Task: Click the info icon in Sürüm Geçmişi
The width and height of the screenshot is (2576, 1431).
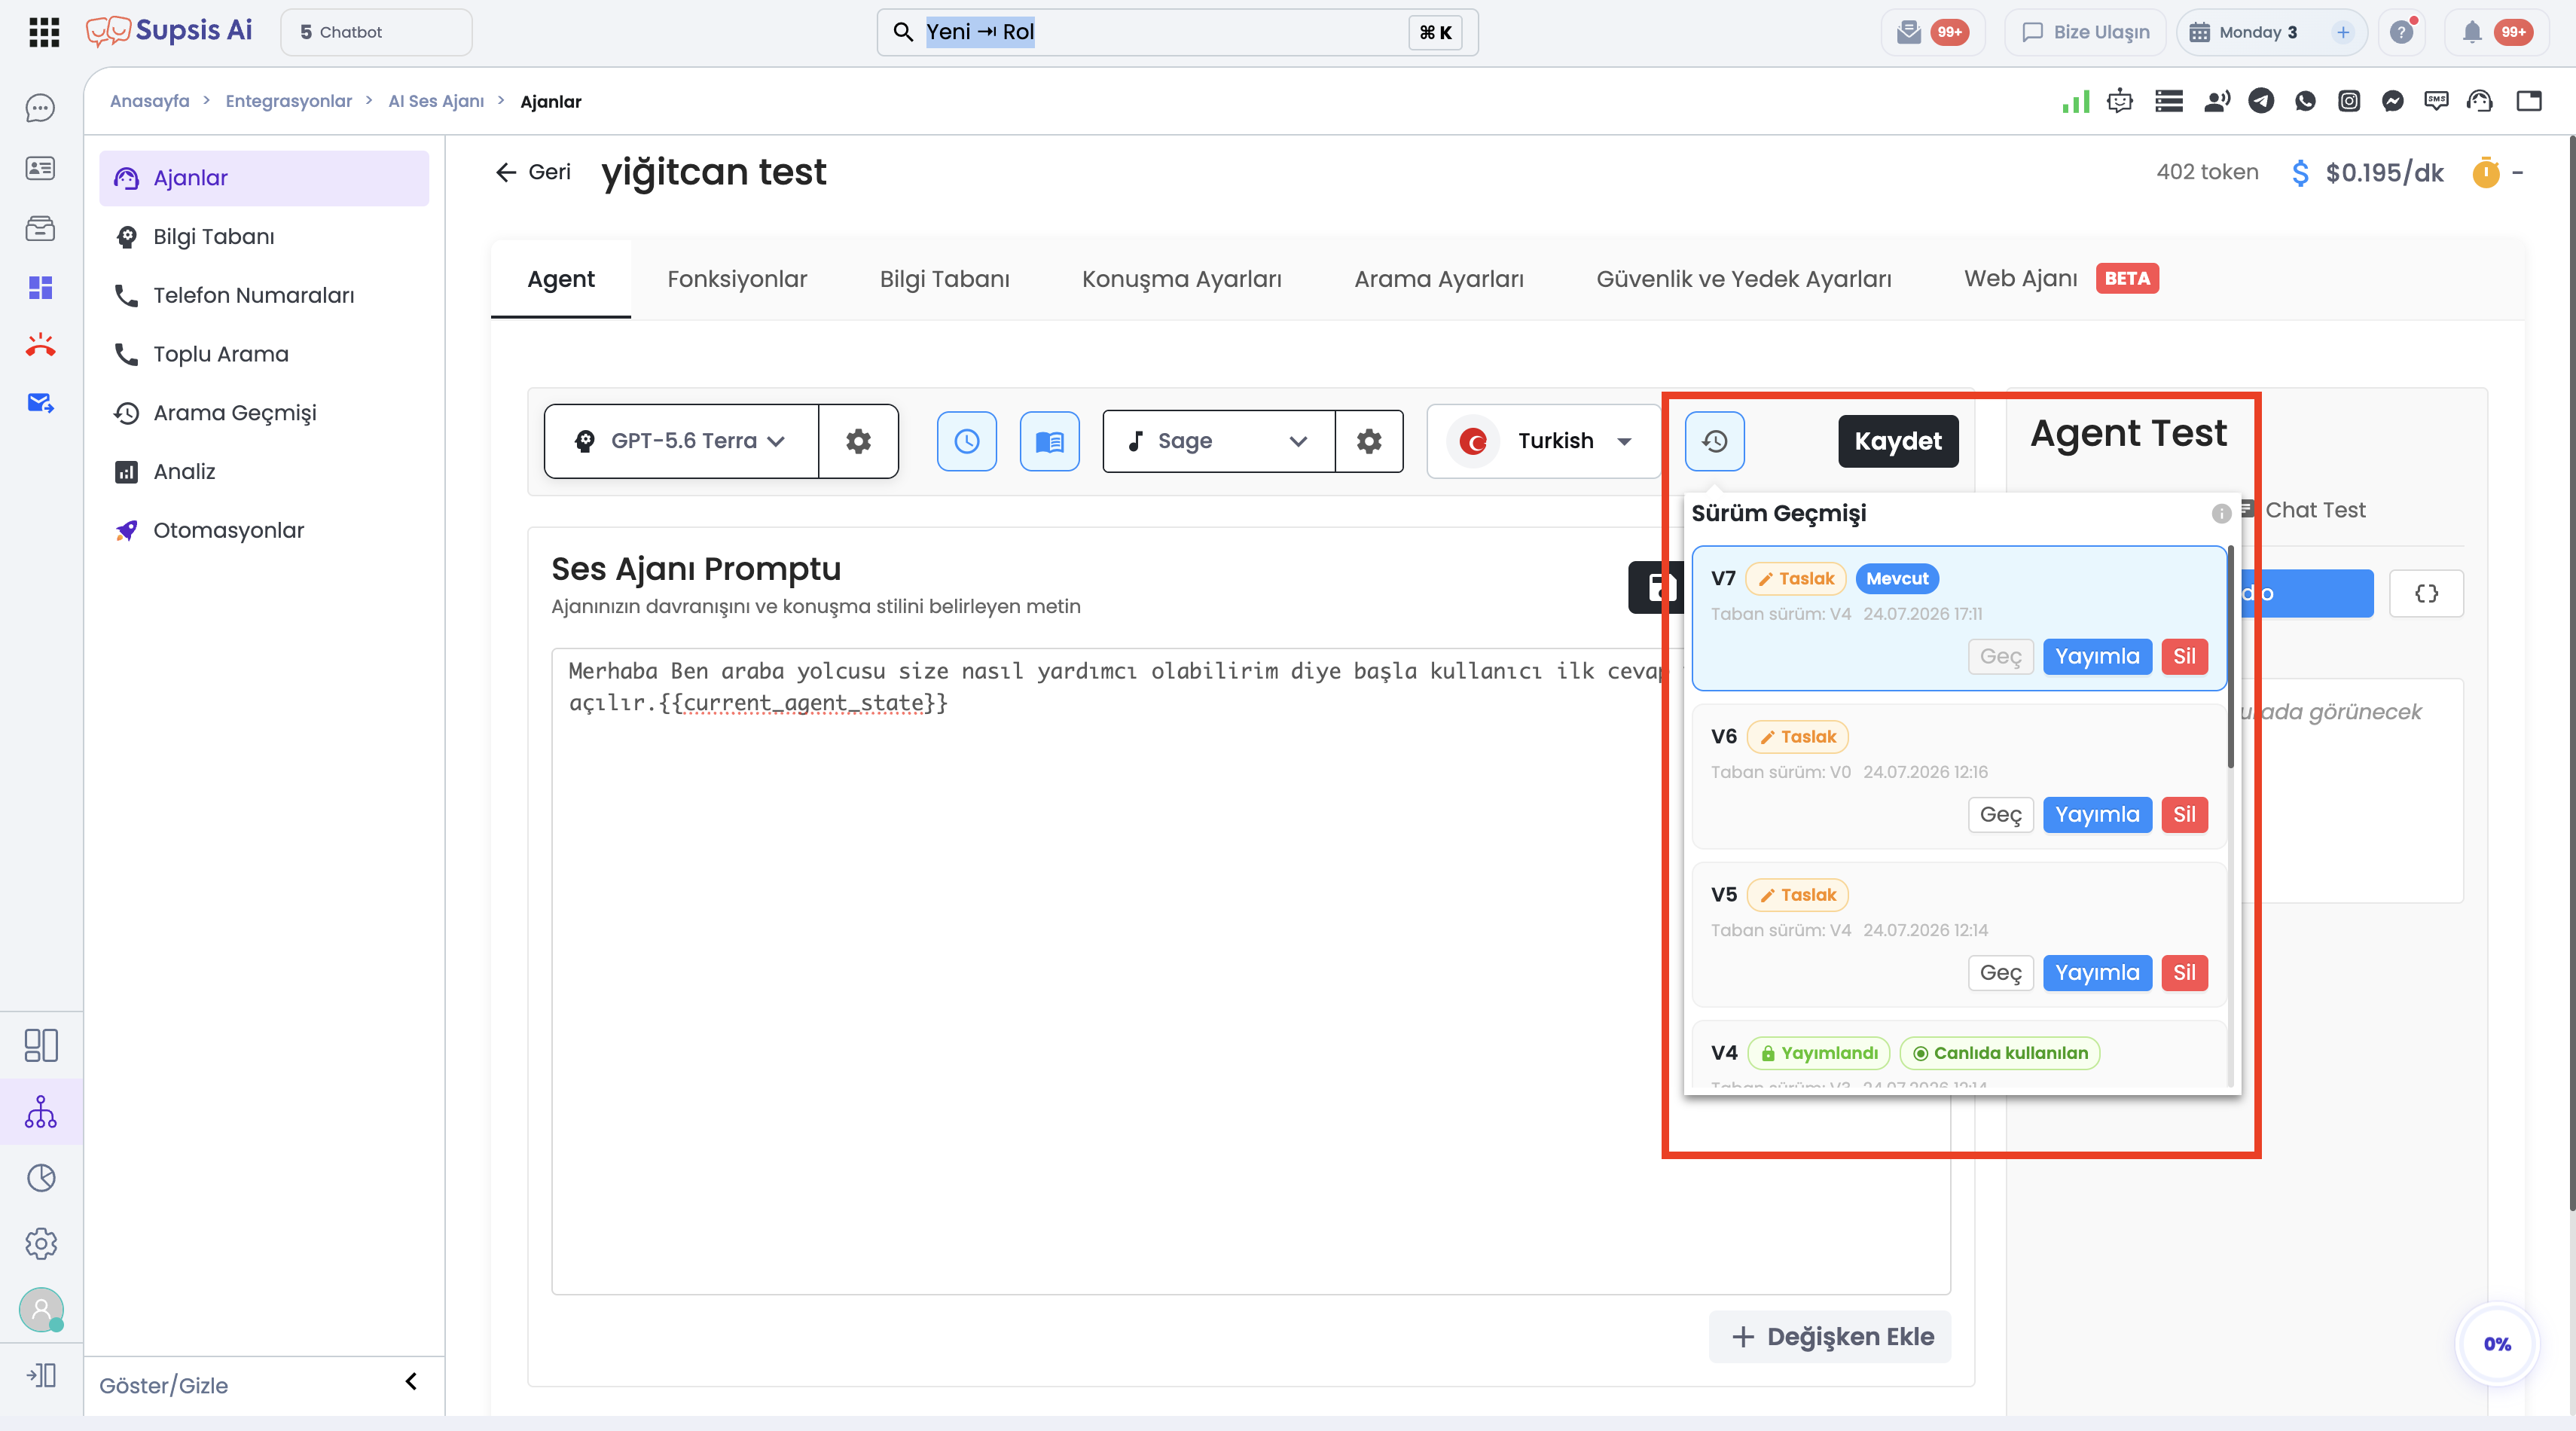Action: [2221, 514]
